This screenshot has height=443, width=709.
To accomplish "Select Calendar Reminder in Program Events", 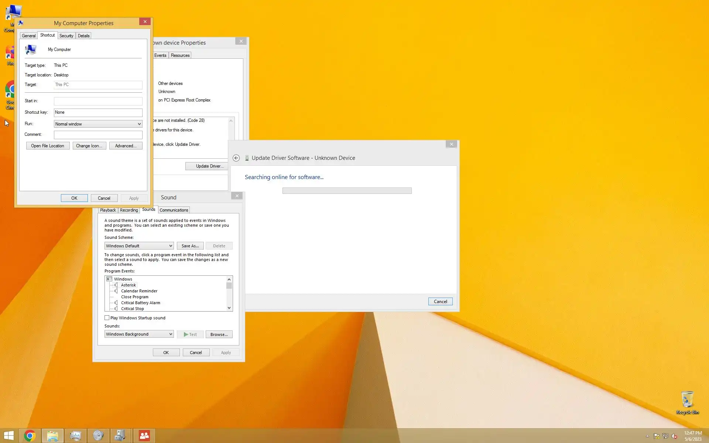I will point(139,291).
